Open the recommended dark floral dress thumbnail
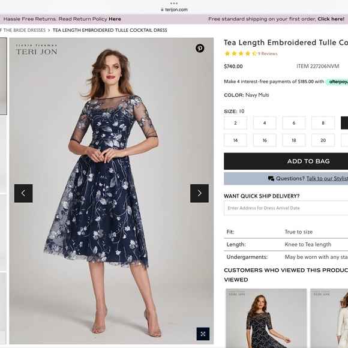 coord(266,318)
